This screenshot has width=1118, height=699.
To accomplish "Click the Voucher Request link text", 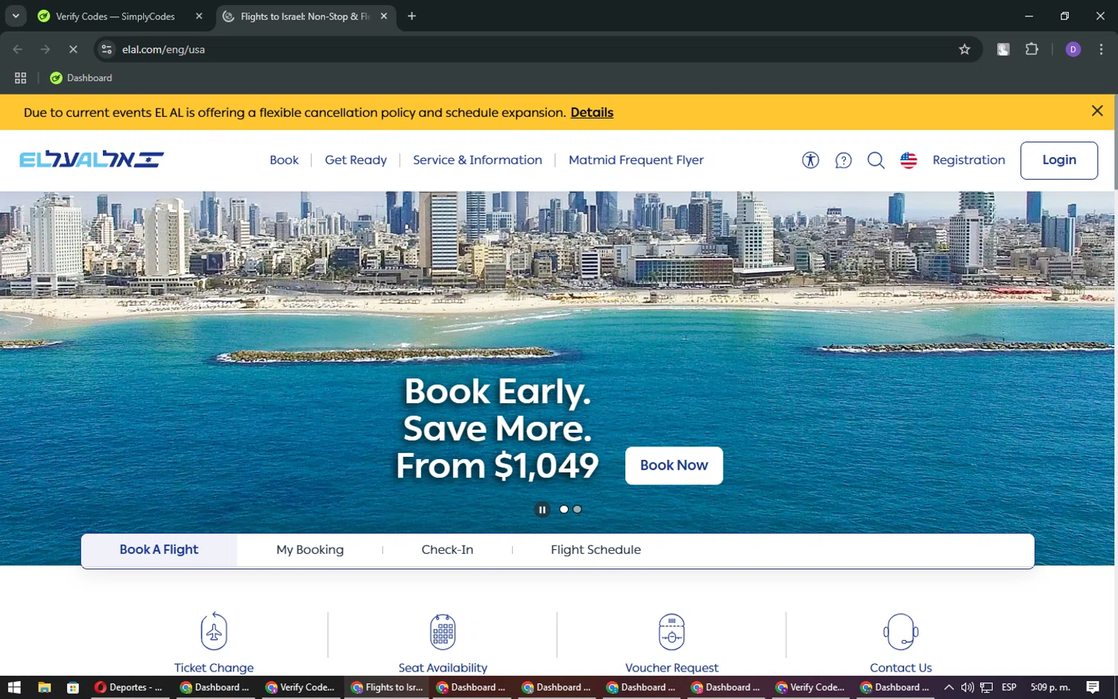I will coord(672,668).
